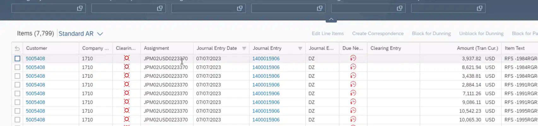Screen dimensions: 538x126
Task: Open Journal E... column header menu
Action: [322, 48]
